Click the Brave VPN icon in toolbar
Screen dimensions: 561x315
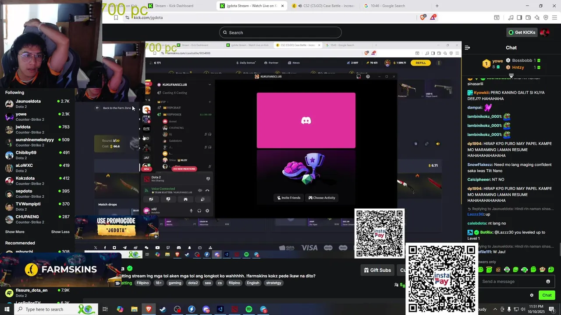[546, 17]
